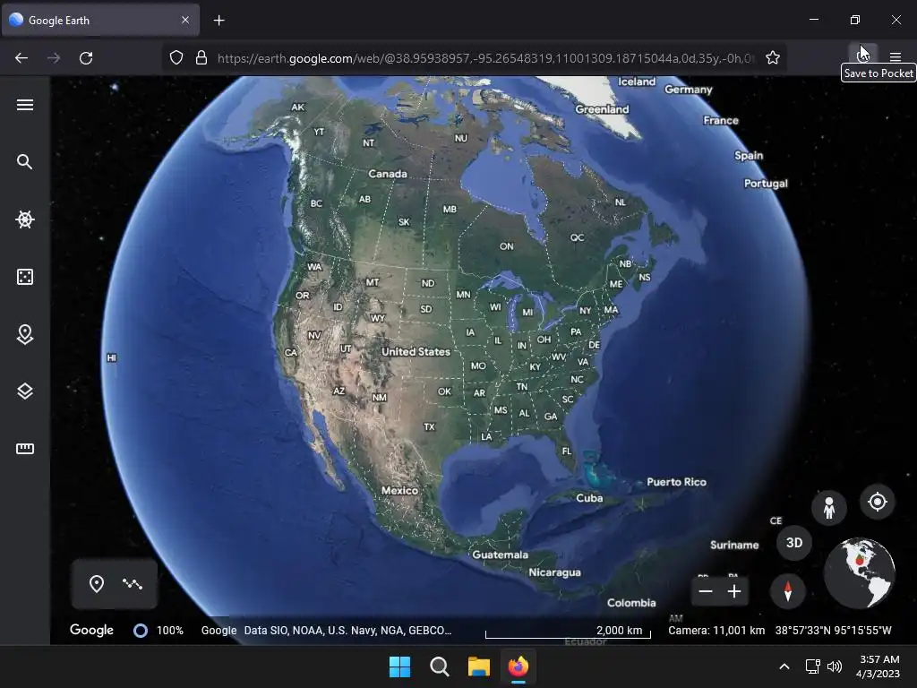Activate the Pegman Street View icon
The height and width of the screenshot is (688, 917).
click(828, 507)
